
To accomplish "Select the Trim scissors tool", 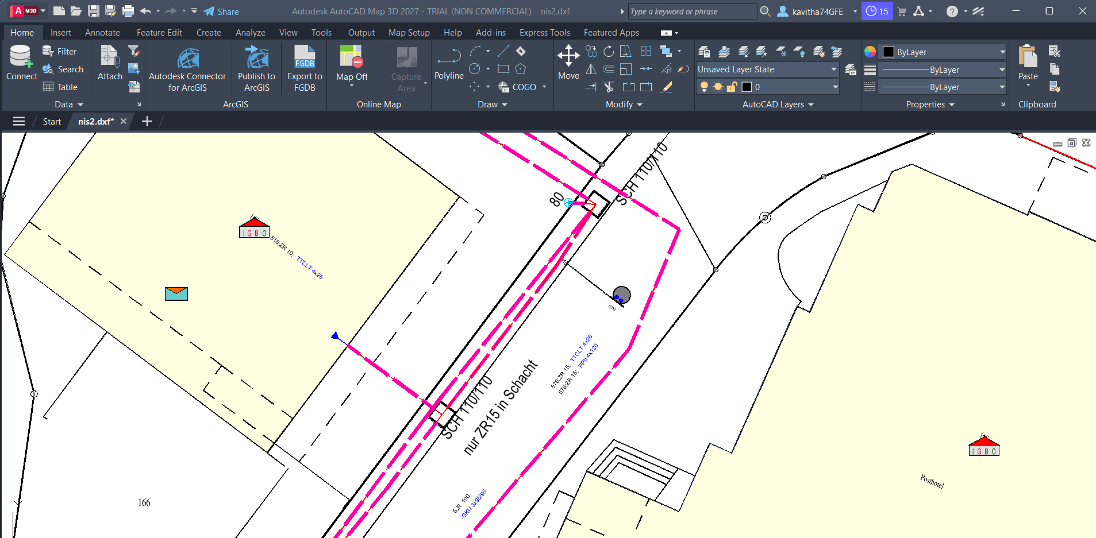I will [x=609, y=87].
